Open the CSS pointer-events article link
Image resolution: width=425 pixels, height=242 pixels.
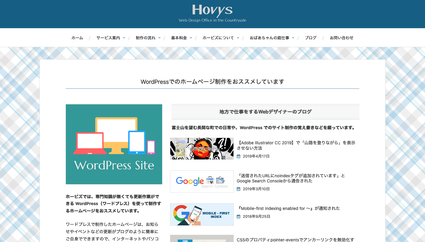pyautogui.click(x=295, y=240)
